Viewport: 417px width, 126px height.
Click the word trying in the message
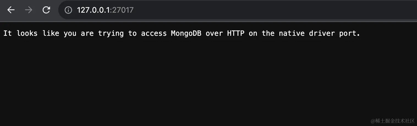[111, 34]
